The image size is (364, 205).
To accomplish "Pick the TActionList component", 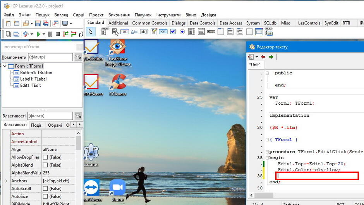I will coord(269,32).
